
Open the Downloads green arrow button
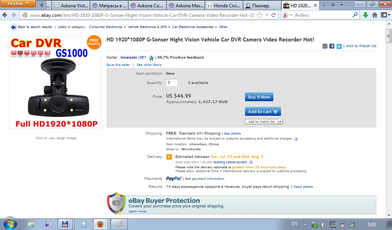point(365,15)
